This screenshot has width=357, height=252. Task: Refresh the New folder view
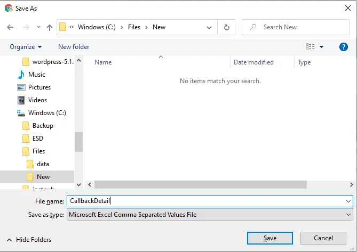[226, 28]
